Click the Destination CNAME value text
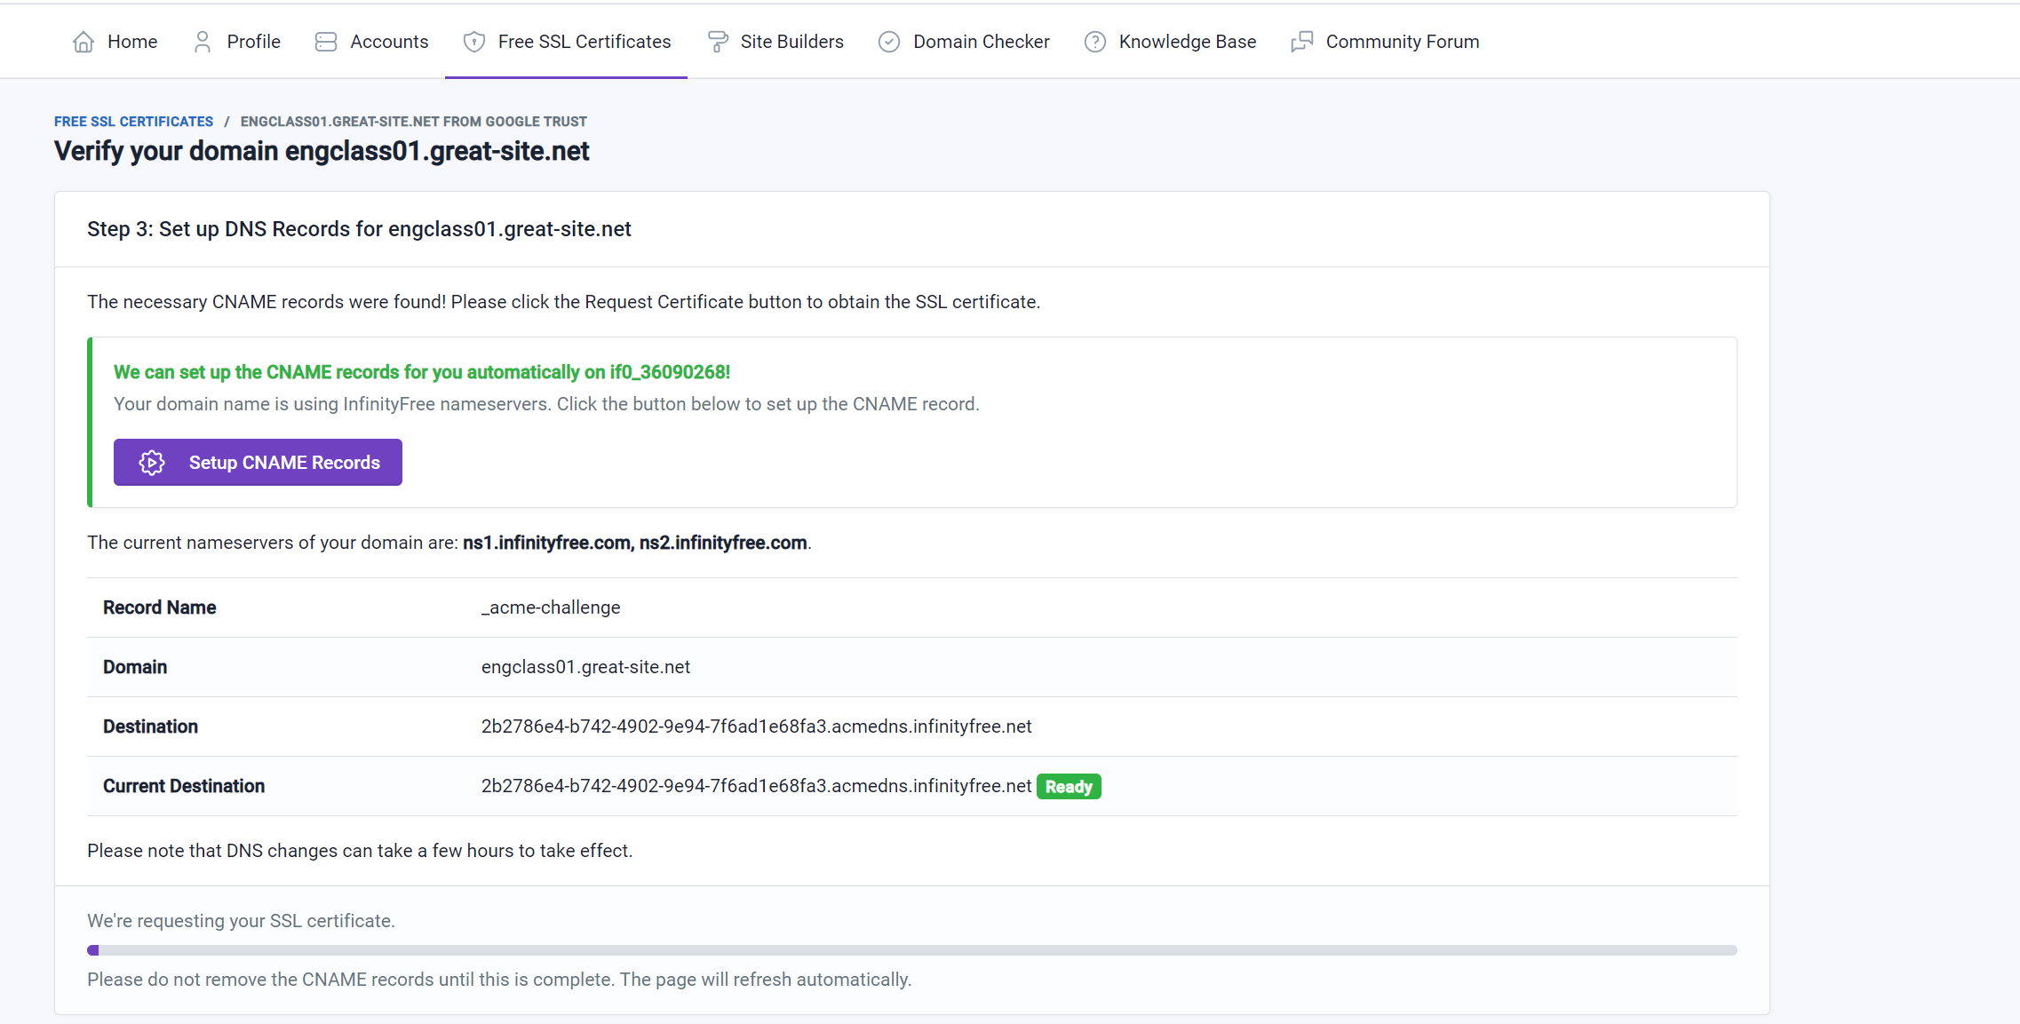 (756, 726)
